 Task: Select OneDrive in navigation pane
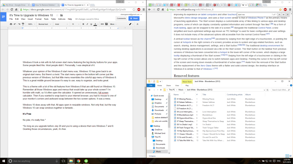(158, 130)
